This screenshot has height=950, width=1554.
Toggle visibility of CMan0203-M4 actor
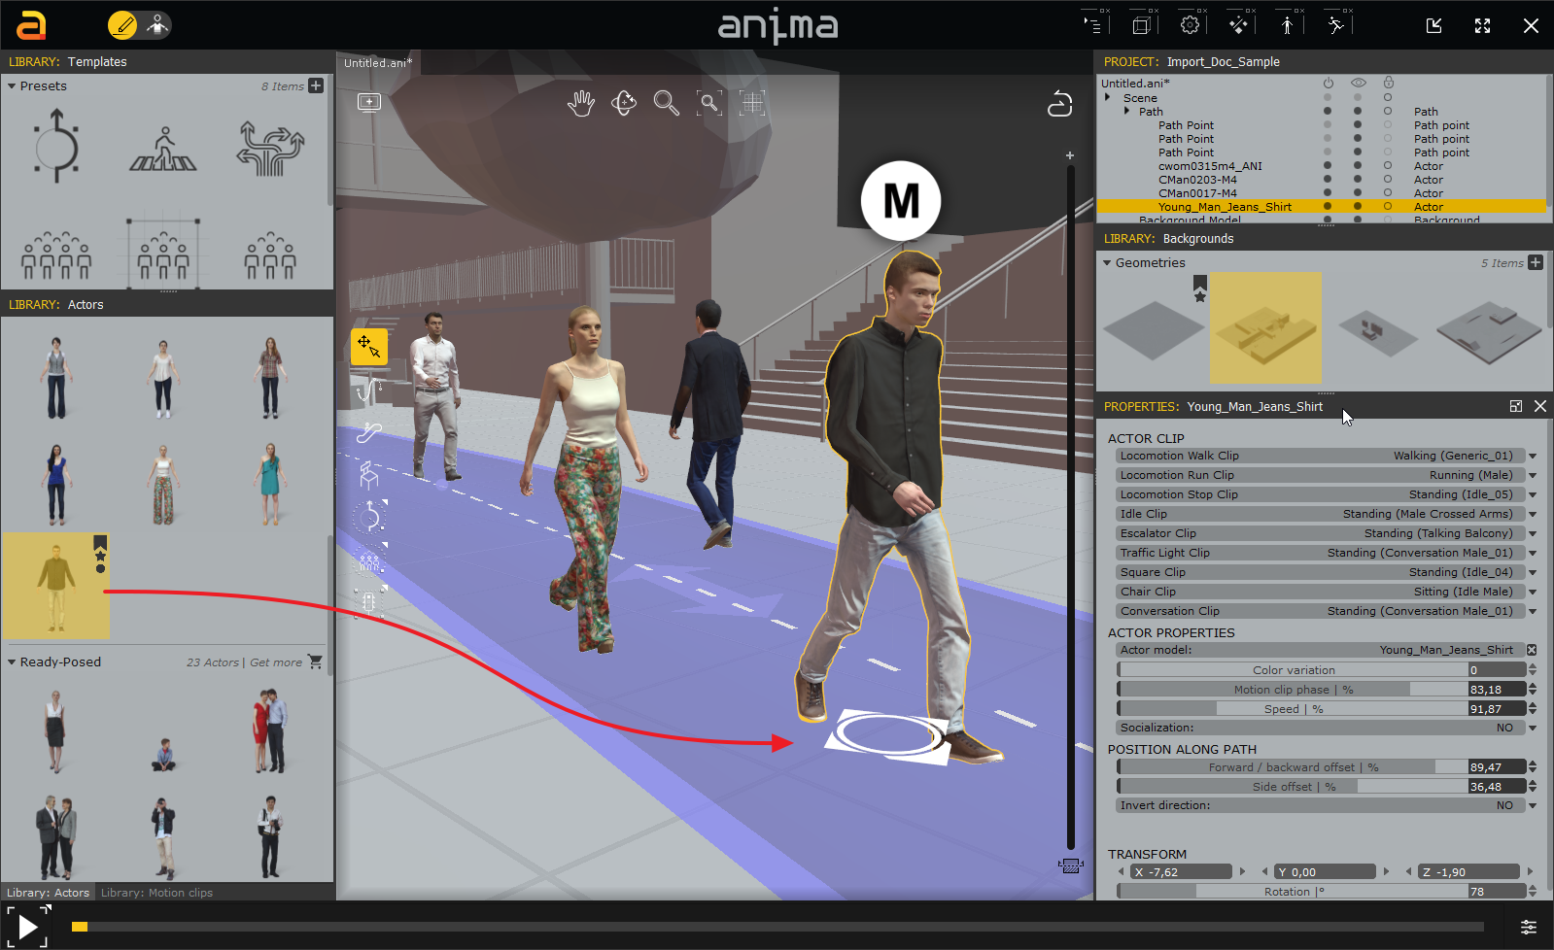pyautogui.click(x=1358, y=180)
